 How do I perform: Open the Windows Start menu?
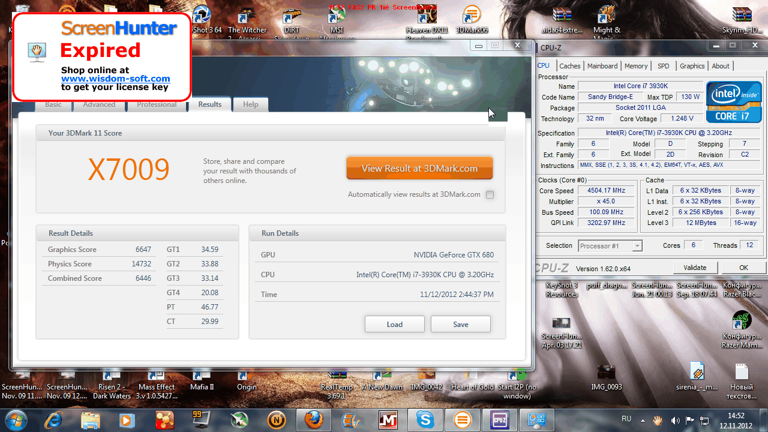click(16, 419)
